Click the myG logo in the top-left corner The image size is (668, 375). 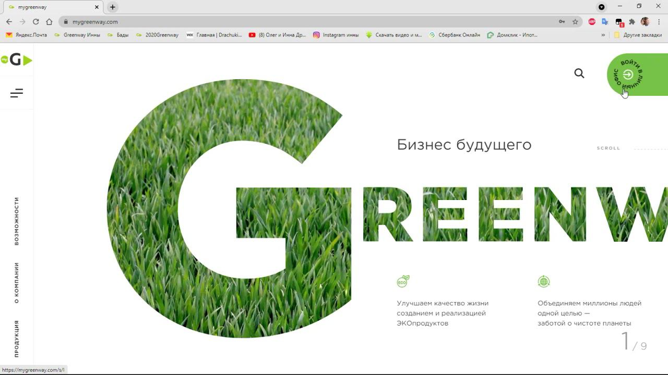[x=16, y=60]
